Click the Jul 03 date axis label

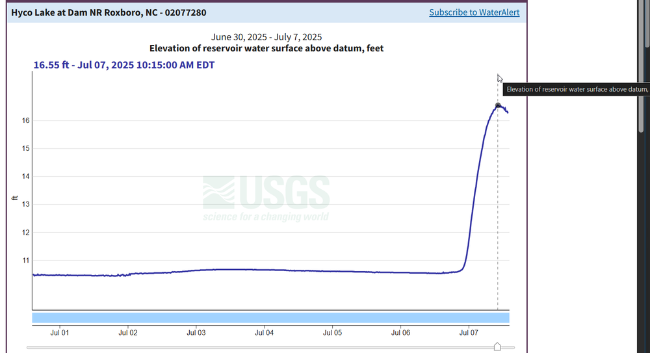coord(196,333)
